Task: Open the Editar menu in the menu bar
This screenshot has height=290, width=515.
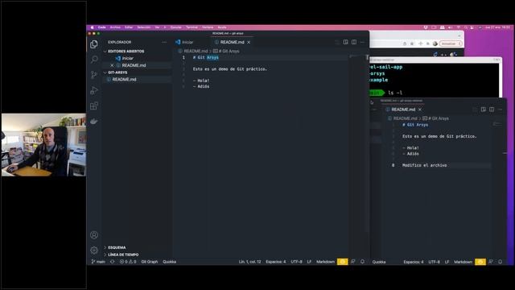Action: [129, 27]
